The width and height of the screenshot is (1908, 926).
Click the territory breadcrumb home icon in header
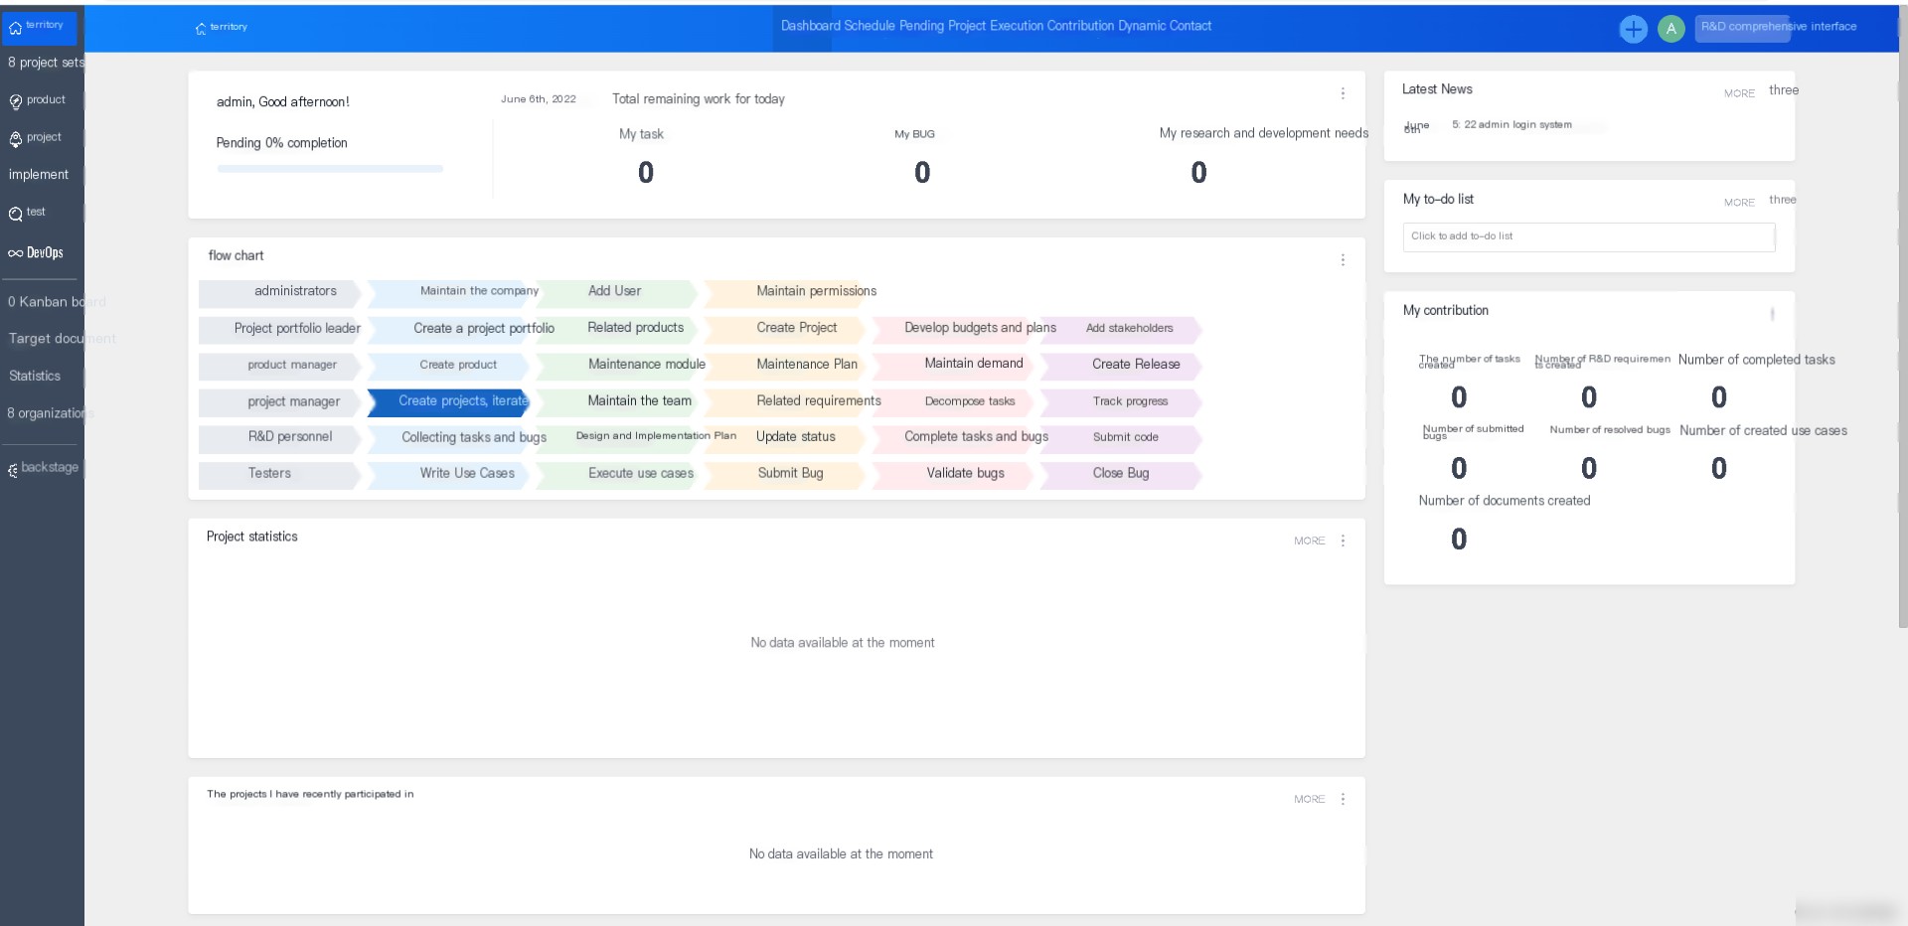201,28
